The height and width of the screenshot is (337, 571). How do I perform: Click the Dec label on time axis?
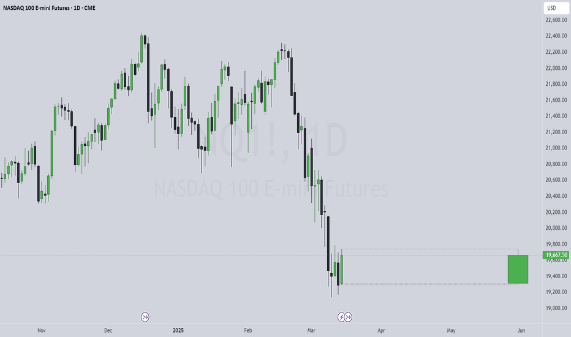pos(108,330)
